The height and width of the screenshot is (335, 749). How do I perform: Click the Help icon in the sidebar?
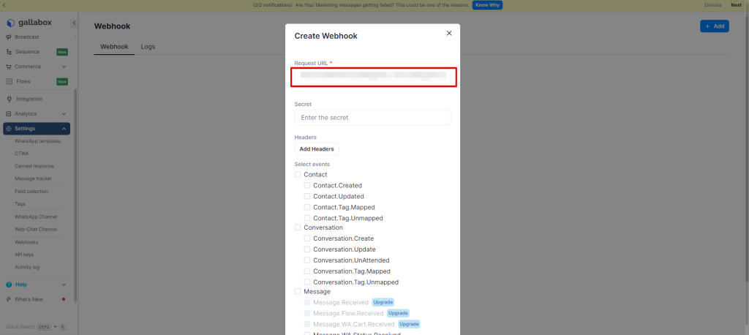(x=9, y=285)
